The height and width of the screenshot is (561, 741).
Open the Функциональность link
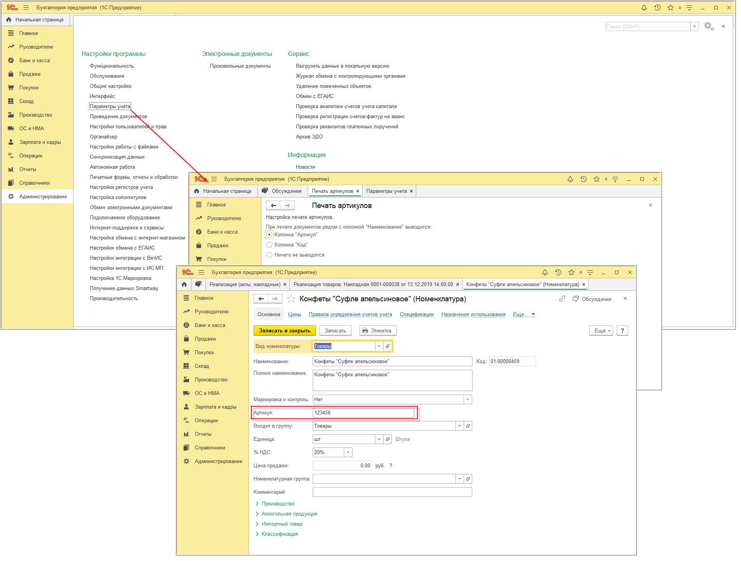click(112, 66)
